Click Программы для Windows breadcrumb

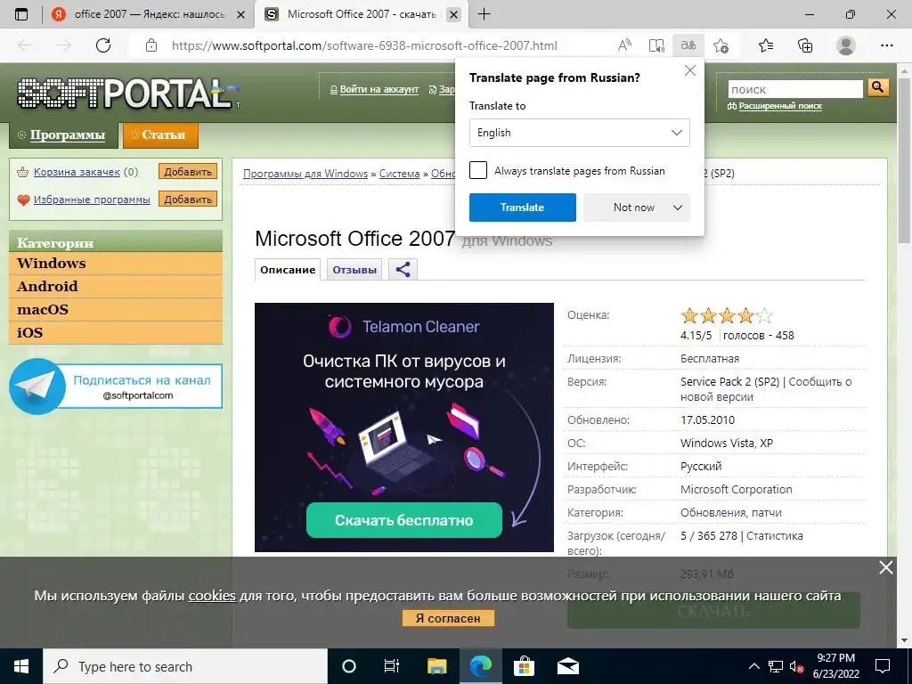(305, 174)
